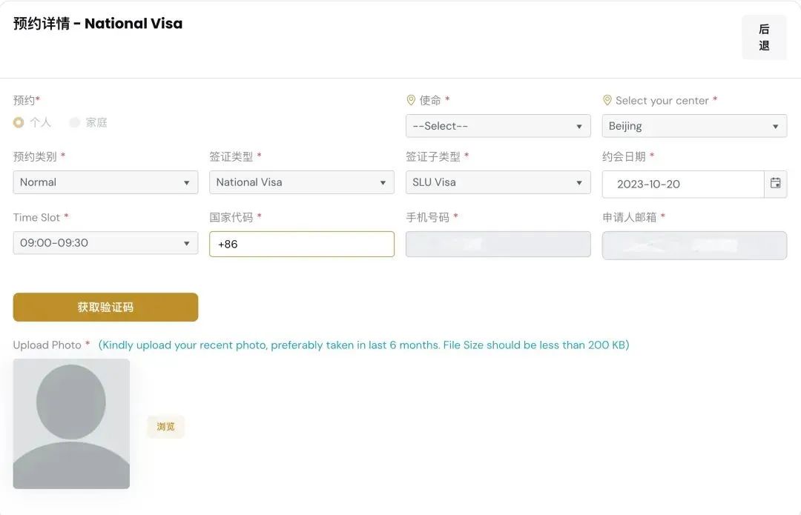Click the 2023-10-20 date field
The image size is (801, 515).
click(x=683, y=185)
